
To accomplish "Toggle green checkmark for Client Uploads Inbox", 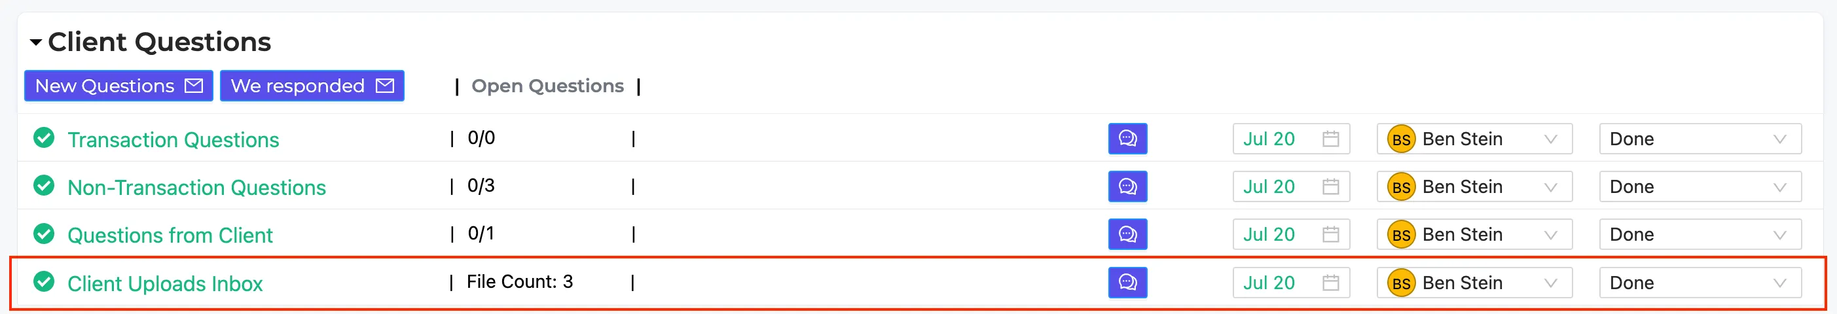I will click(x=45, y=281).
